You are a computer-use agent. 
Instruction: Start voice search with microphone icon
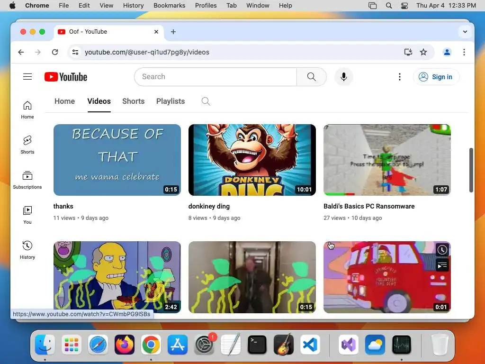[x=344, y=77]
